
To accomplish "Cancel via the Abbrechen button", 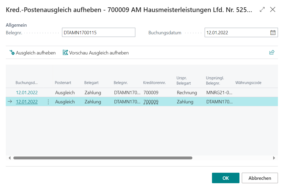I will (260, 178).
